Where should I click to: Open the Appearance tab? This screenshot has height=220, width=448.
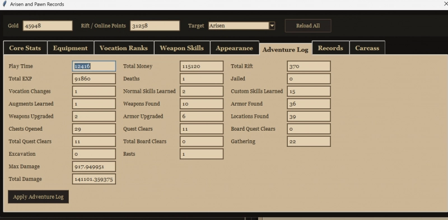pos(234,48)
